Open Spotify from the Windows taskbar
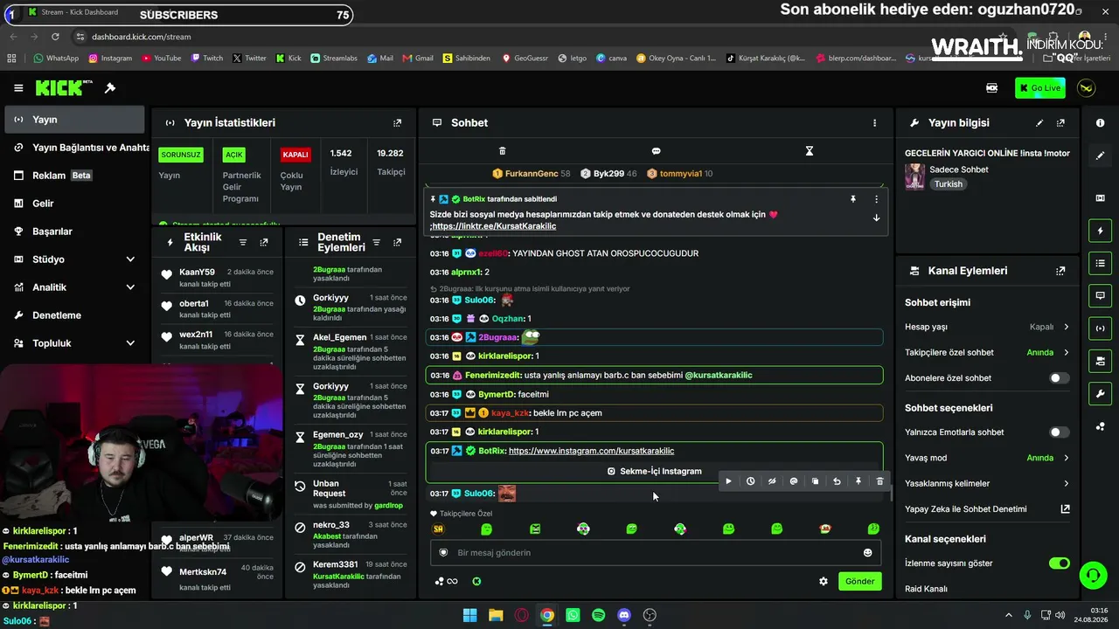The image size is (1119, 629). tap(598, 615)
